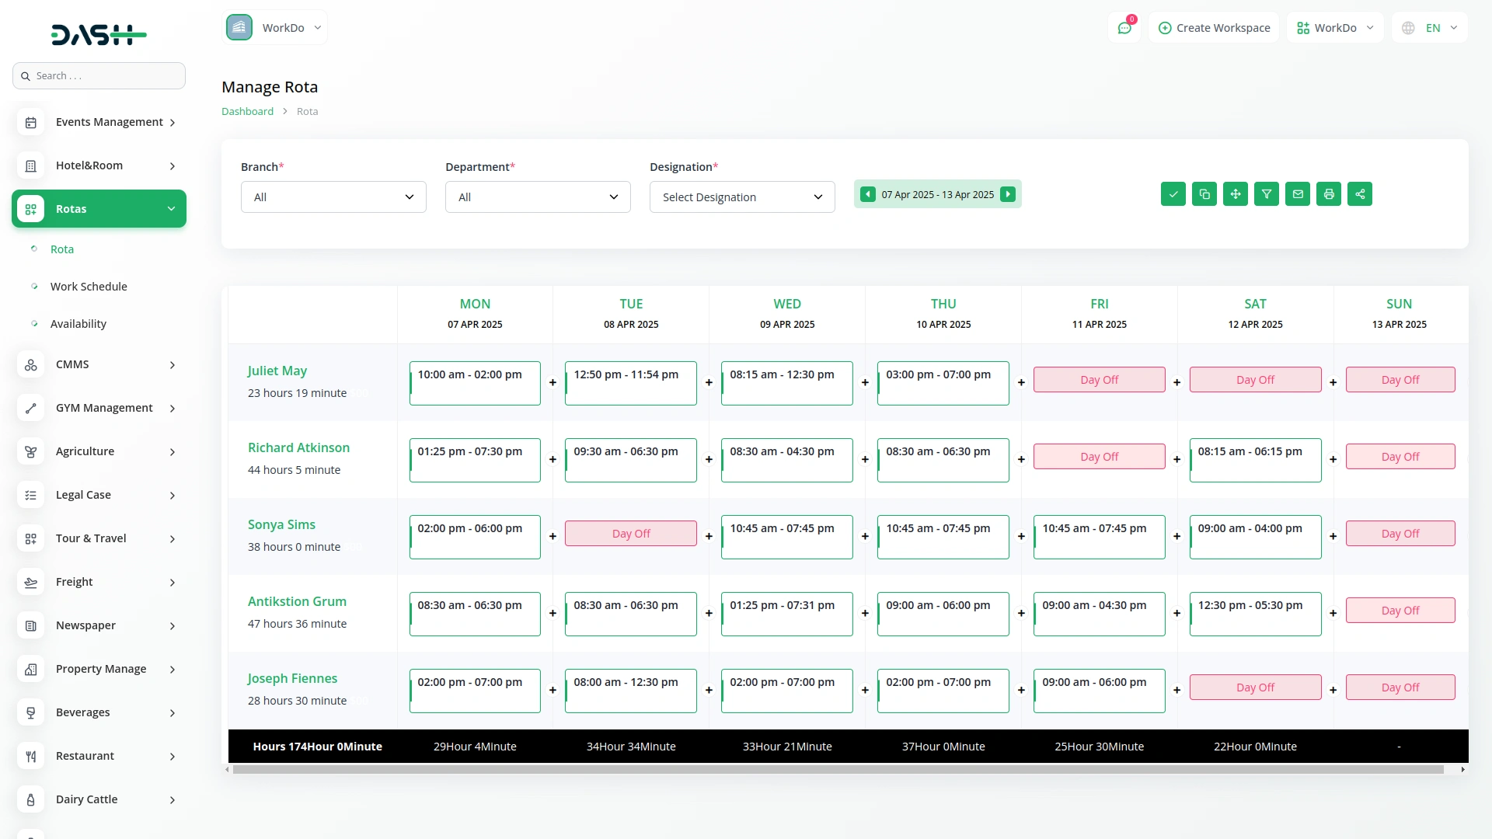Click the funnel filter icon
The image size is (1492, 839).
pos(1267,194)
